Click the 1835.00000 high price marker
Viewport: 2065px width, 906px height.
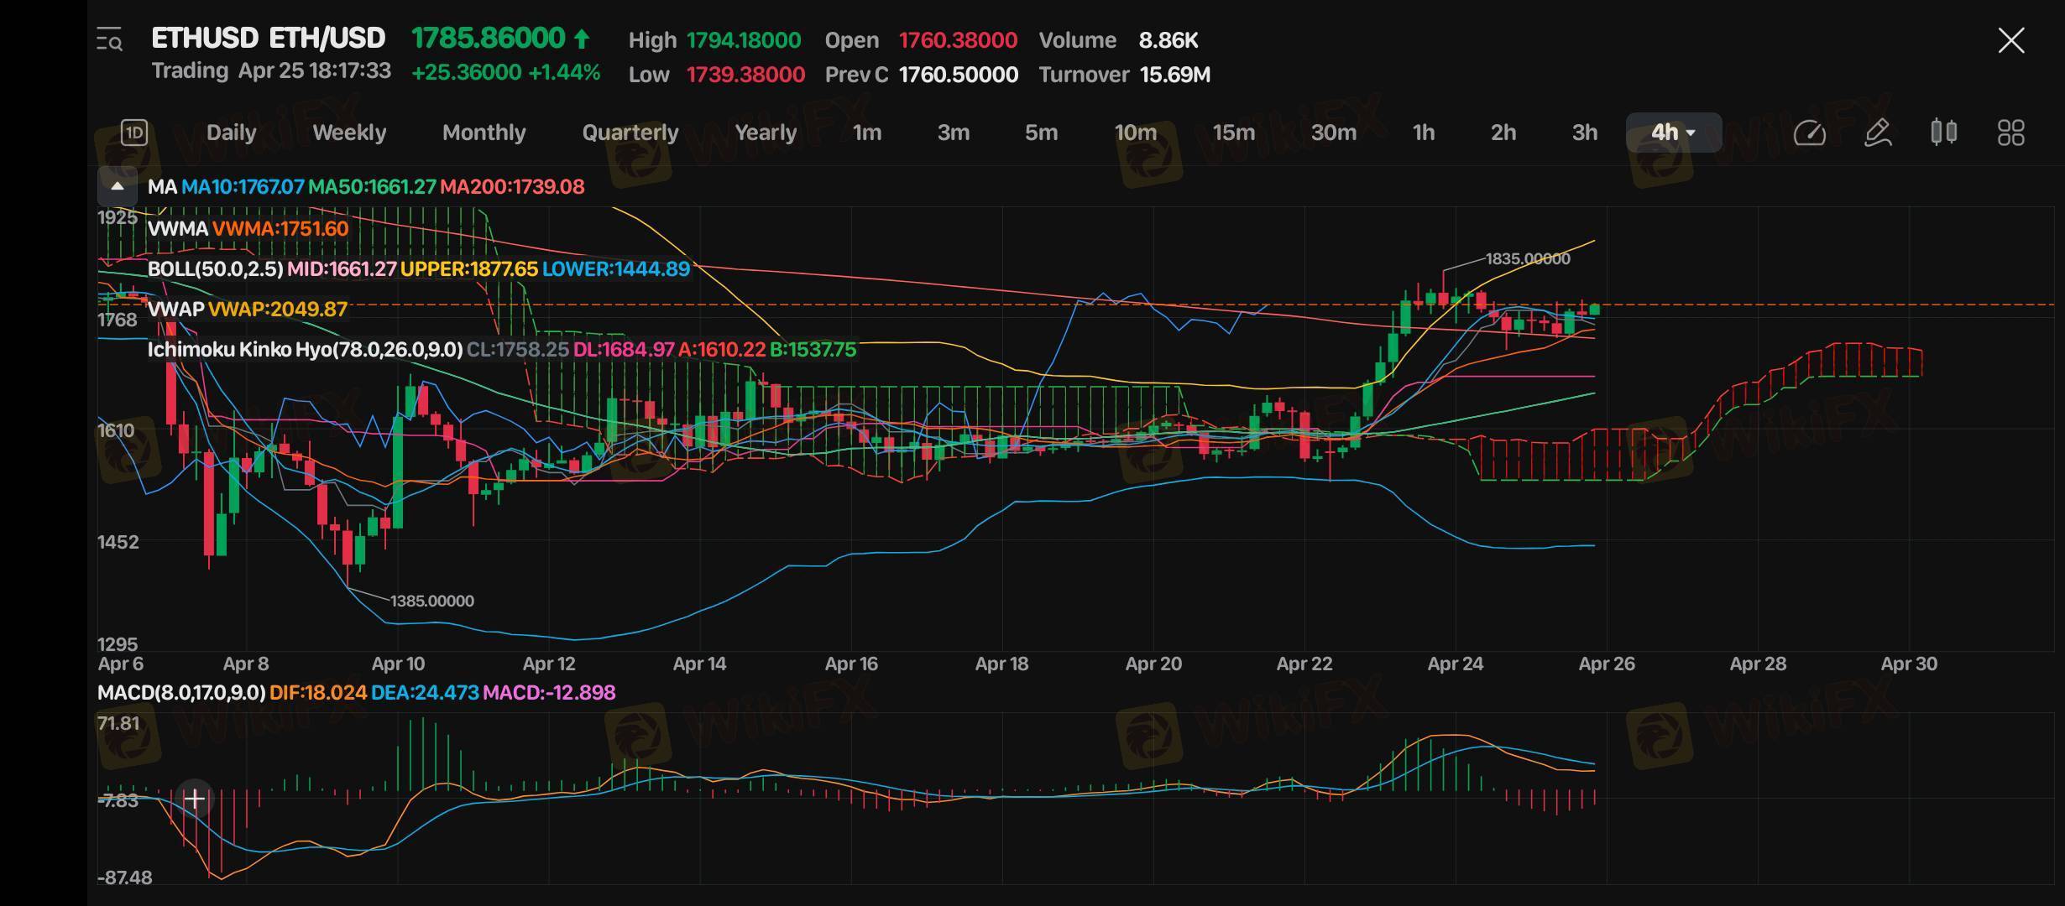[1527, 259]
